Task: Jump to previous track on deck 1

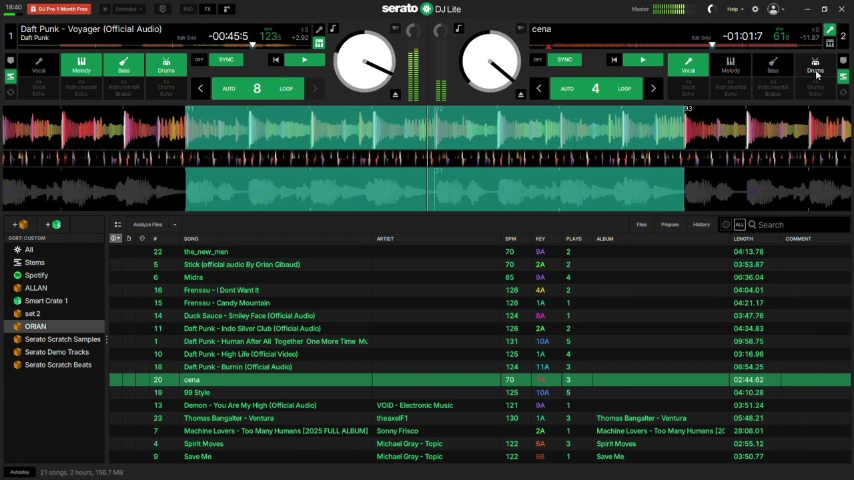Action: [x=276, y=60]
